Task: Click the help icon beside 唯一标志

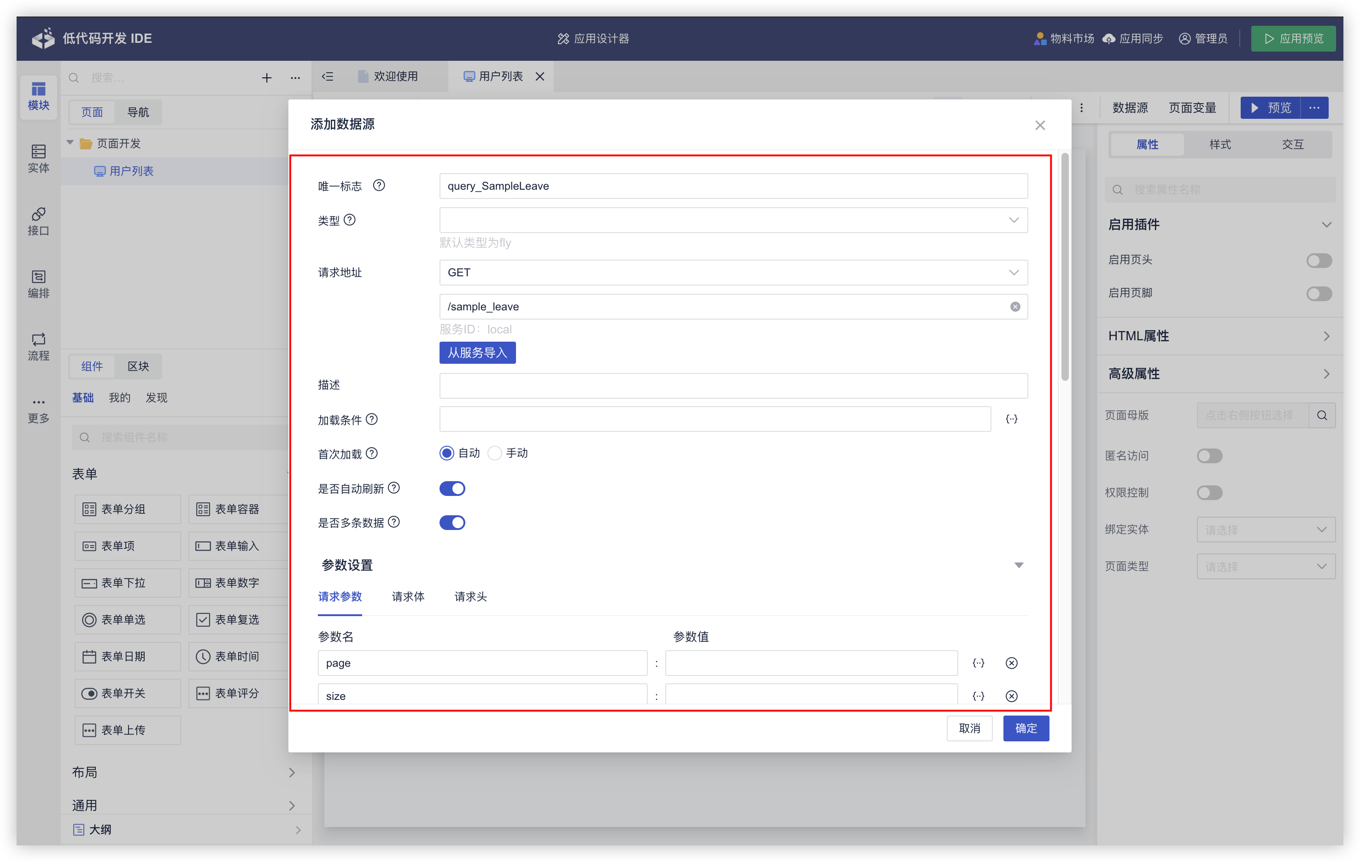Action: pos(379,185)
